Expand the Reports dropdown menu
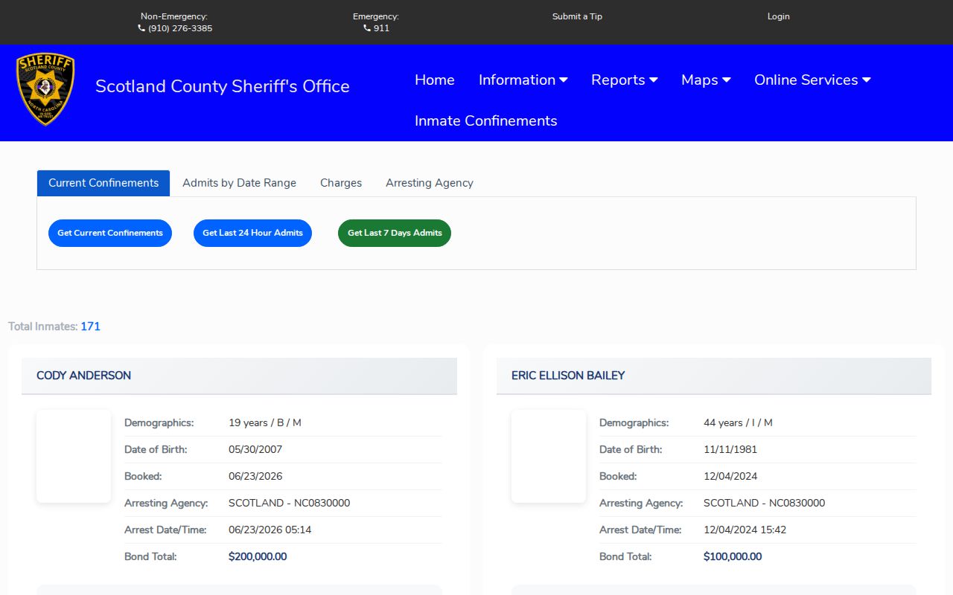The image size is (953, 595). pyautogui.click(x=625, y=80)
